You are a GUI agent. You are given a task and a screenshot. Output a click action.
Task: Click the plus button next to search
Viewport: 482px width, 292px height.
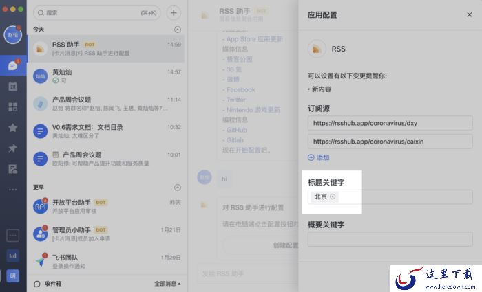tap(174, 12)
